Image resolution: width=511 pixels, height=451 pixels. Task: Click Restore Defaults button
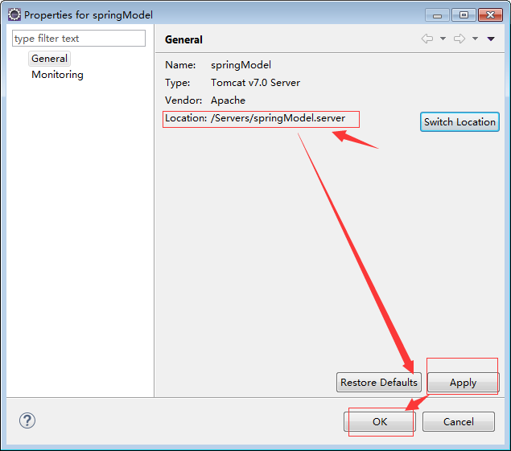click(x=379, y=383)
